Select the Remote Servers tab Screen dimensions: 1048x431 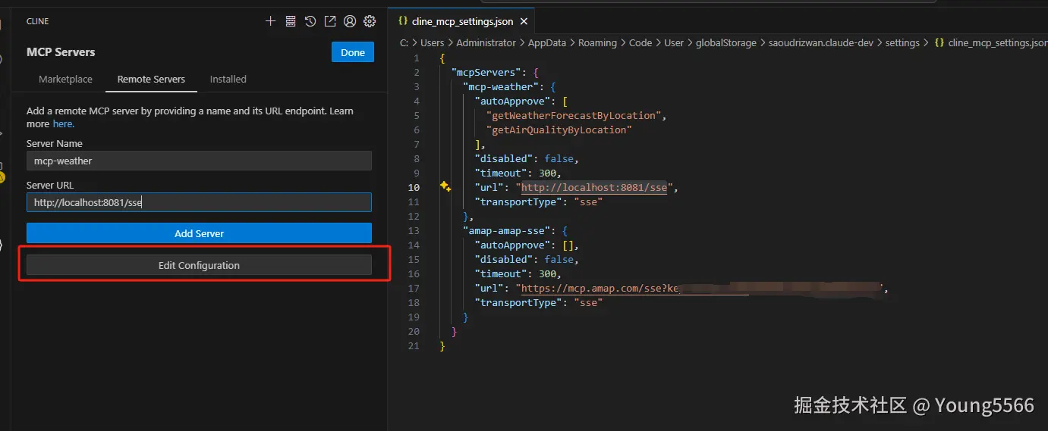tap(151, 79)
